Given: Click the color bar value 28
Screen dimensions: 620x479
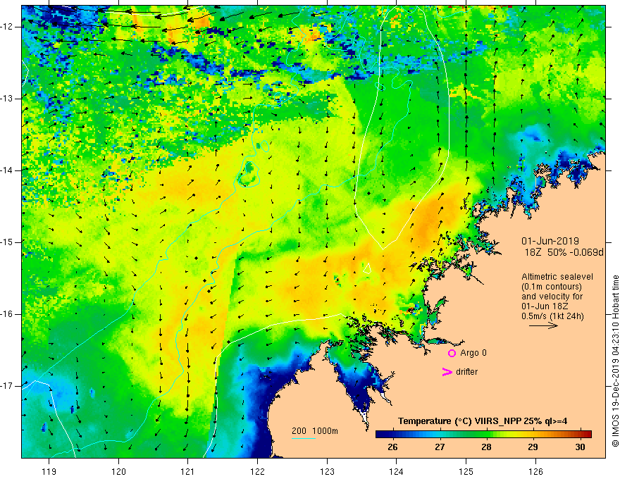Looking at the screenshot, I should [486, 447].
